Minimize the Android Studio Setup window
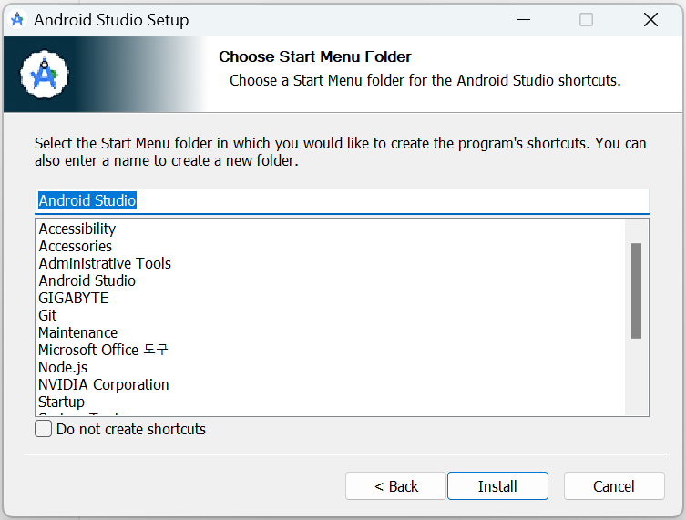 (523, 20)
